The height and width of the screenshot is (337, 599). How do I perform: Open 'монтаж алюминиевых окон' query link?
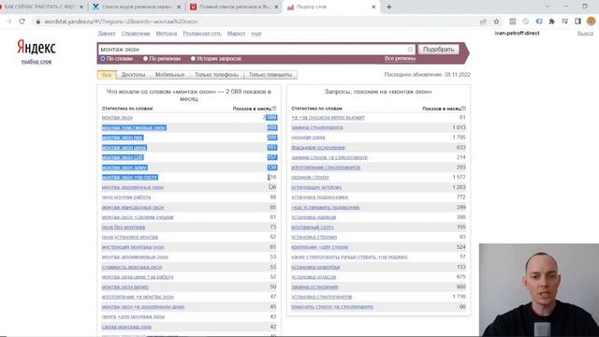135,256
